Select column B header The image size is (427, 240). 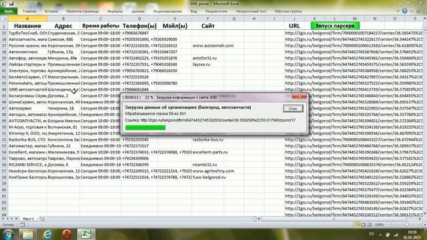click(63, 19)
